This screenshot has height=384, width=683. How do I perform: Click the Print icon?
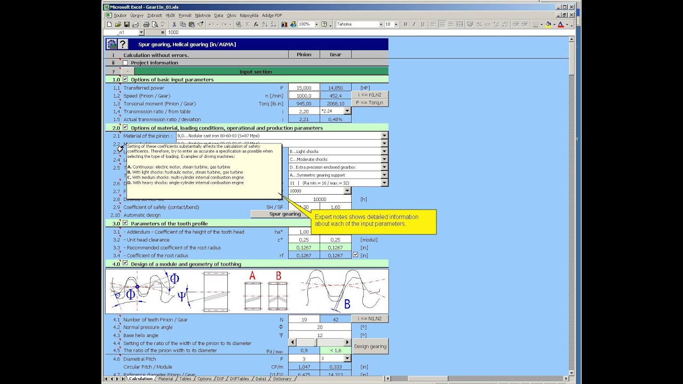click(146, 24)
